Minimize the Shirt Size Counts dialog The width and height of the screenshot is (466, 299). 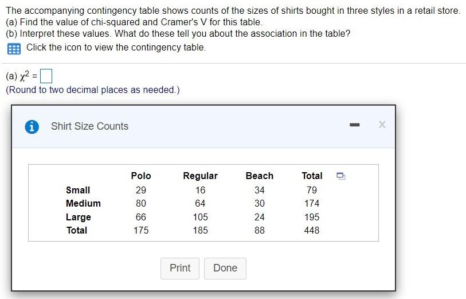(355, 125)
